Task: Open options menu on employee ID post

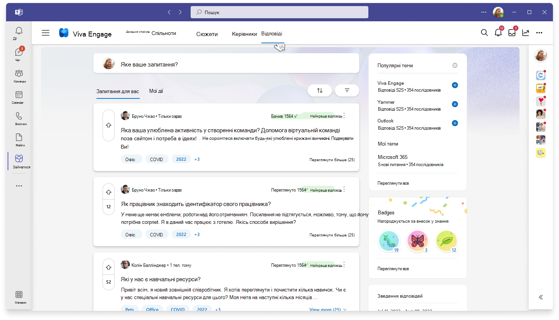Action: tap(344, 190)
